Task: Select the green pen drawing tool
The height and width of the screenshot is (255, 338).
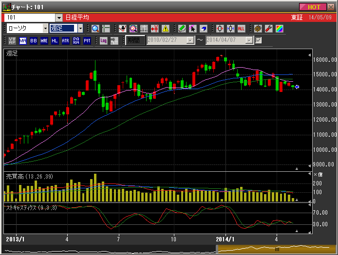Action: (182, 28)
